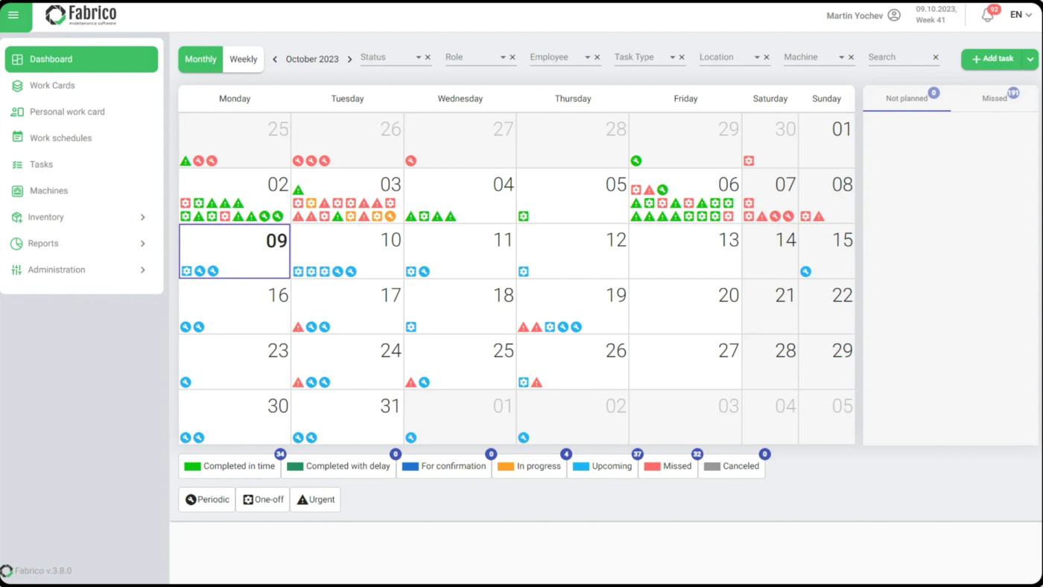Screen dimensions: 1043x587
Task: Expand the Reports submenu chevron
Action: coord(142,244)
